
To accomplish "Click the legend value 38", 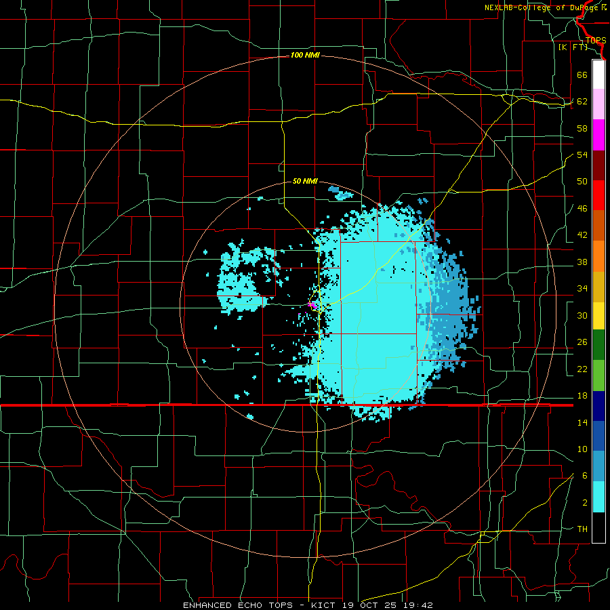I will [582, 262].
